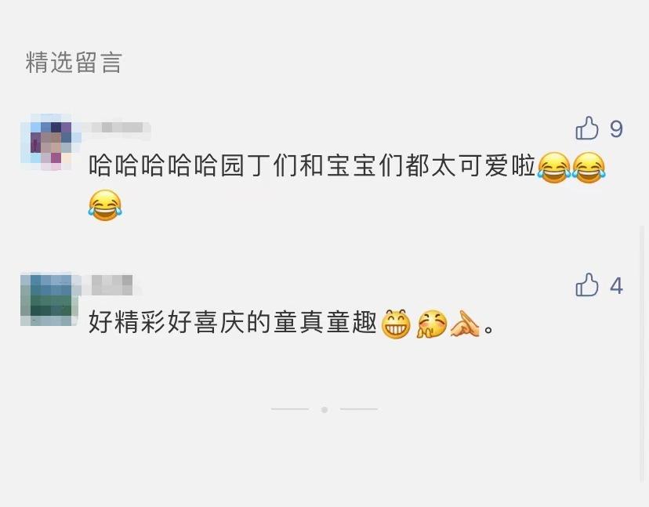Viewport: 649px width, 507px height.
Task: Click the end-of-comments dot divider
Action: [324, 409]
